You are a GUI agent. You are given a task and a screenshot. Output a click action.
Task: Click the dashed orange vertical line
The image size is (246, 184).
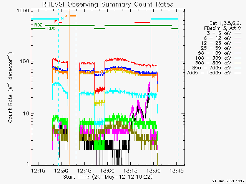[x=76, y=87]
